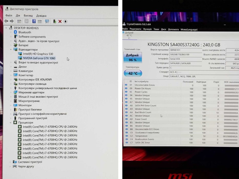
Task: Click the HEX-значення column header
Action: point(231,82)
